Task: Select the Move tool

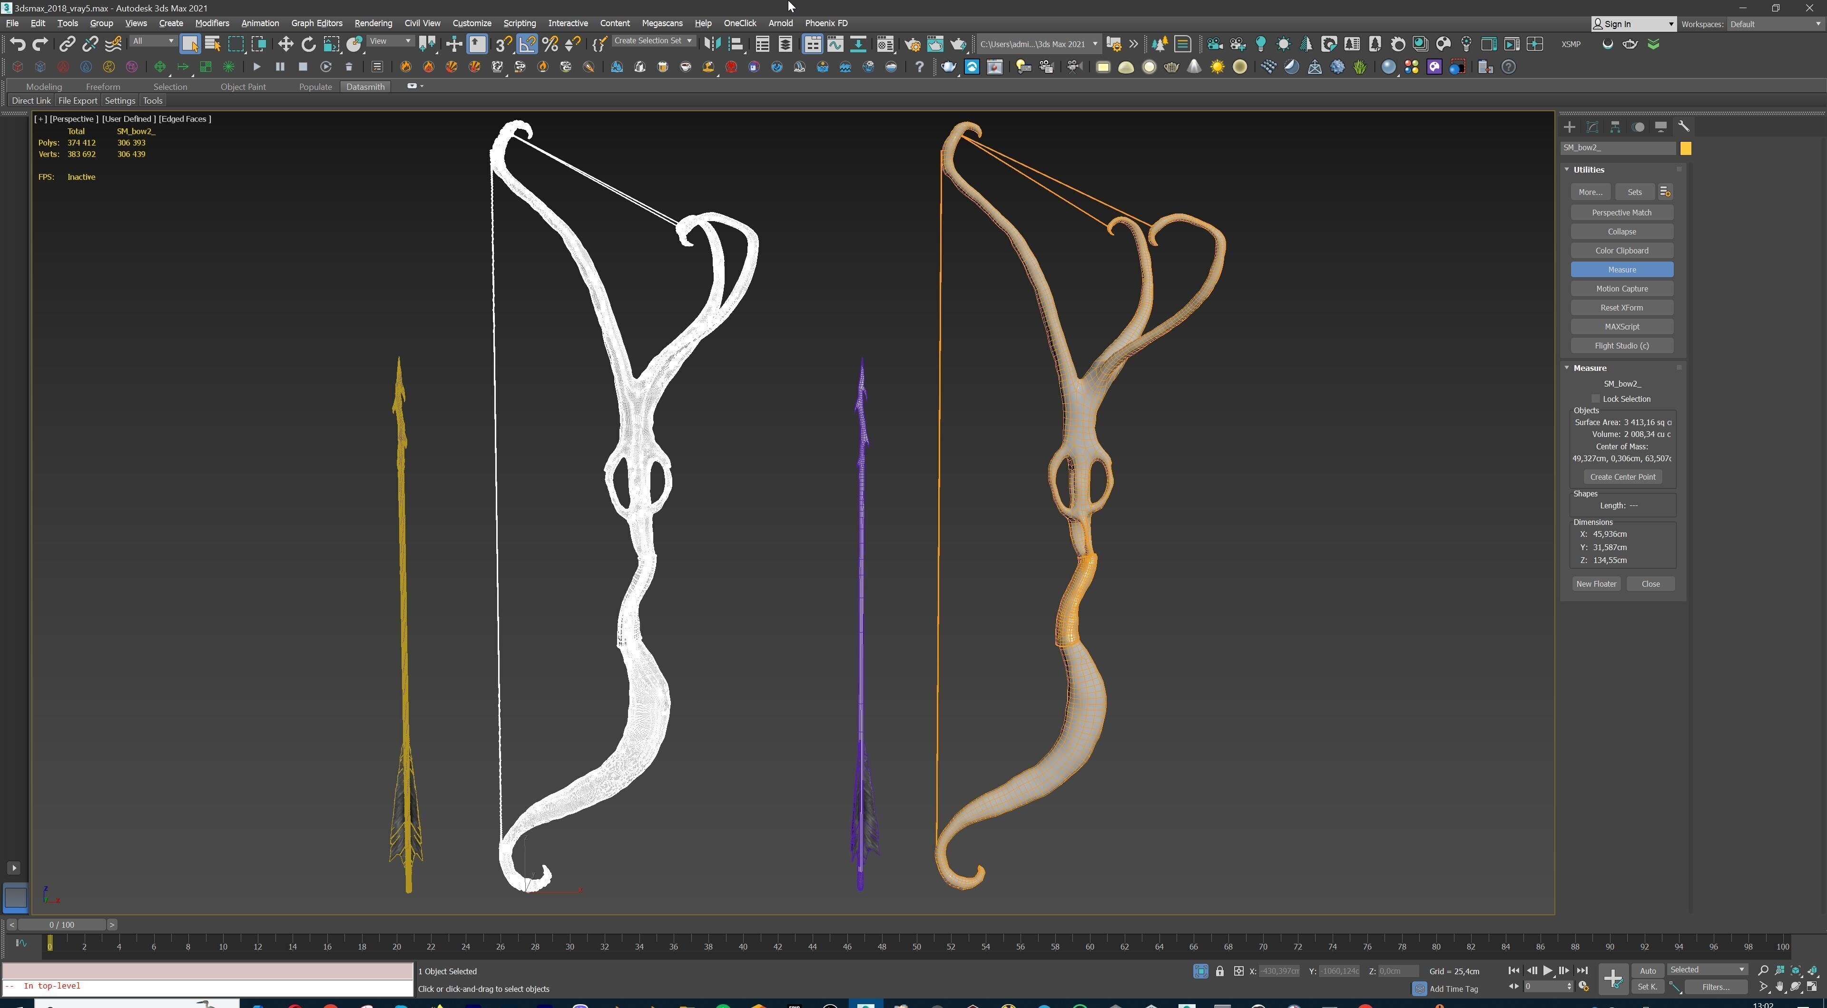Action: click(285, 44)
